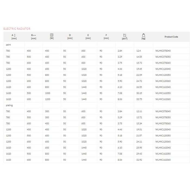Click the volume container icon above dm³
The image size is (190, 190).
(125, 35)
